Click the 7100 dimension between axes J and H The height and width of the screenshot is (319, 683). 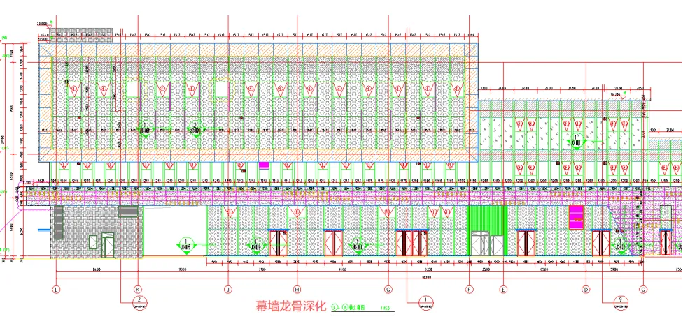pos(262,269)
